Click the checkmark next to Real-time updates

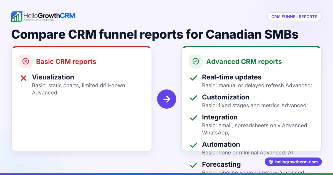(x=194, y=78)
